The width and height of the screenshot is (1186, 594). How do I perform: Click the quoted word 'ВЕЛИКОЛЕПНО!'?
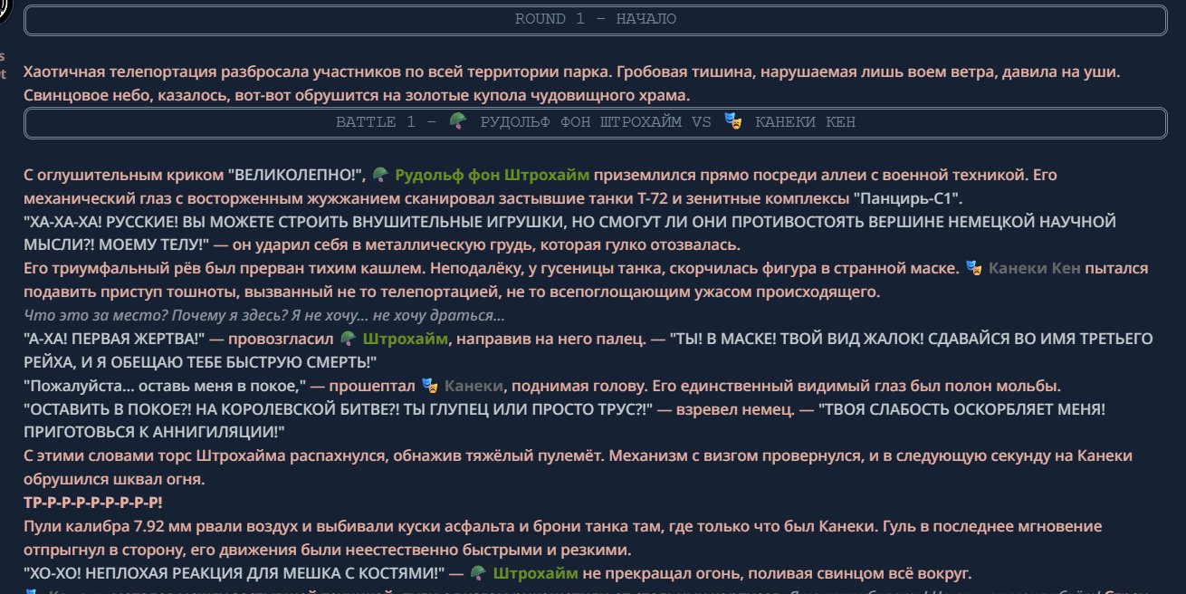pyautogui.click(x=296, y=175)
